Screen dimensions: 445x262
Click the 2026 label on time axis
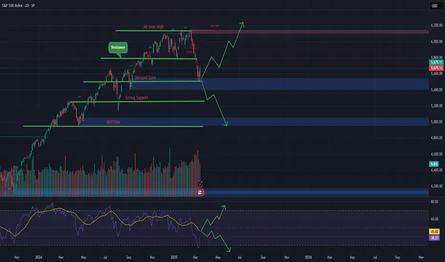308,257
